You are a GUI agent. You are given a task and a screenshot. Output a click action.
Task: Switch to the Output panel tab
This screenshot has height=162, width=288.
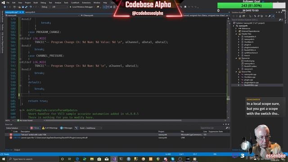(17, 150)
